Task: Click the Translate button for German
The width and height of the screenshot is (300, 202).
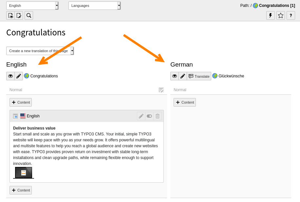Action: click(x=199, y=76)
